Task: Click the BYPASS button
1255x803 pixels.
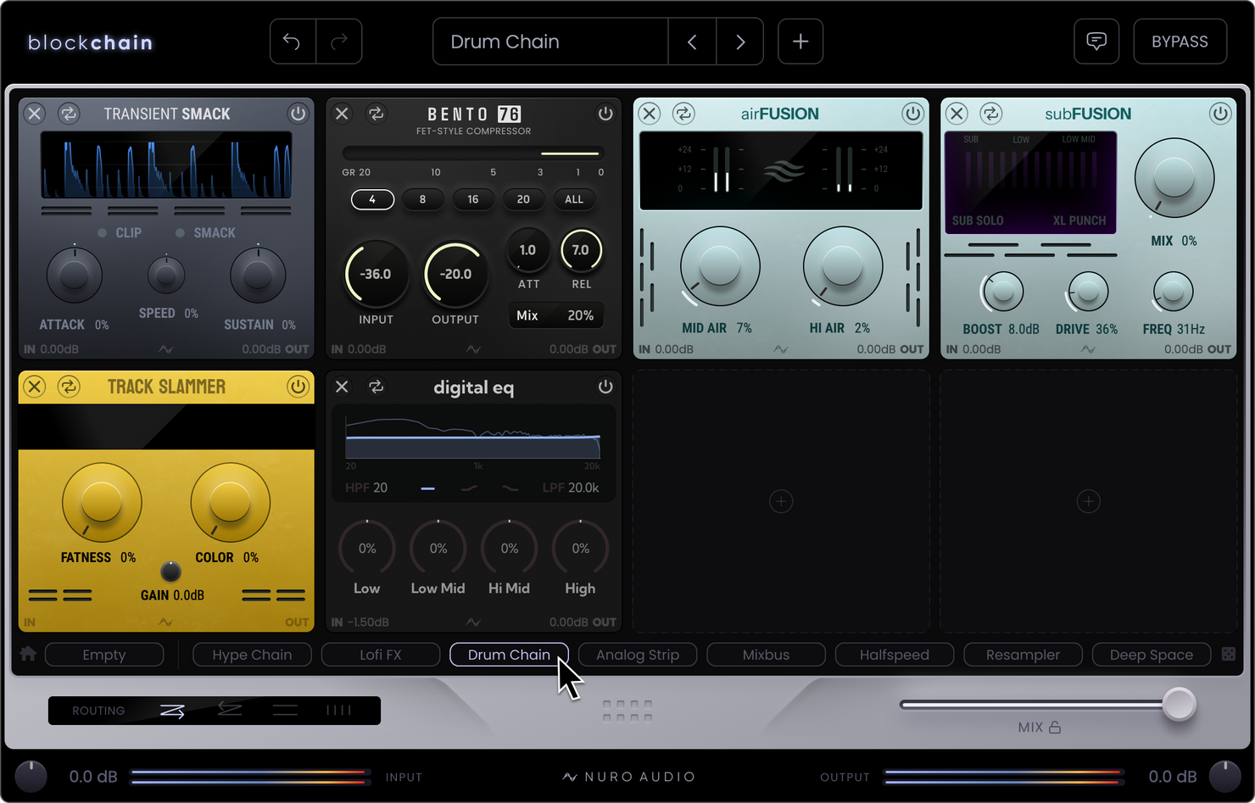Action: coord(1180,42)
